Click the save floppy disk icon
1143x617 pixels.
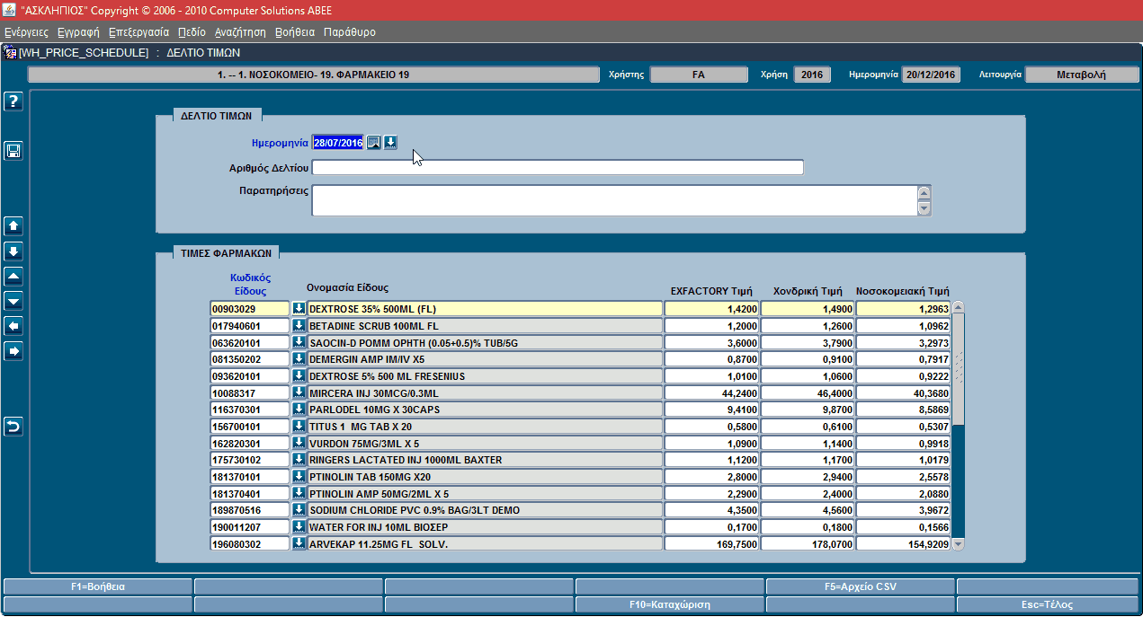point(13,151)
